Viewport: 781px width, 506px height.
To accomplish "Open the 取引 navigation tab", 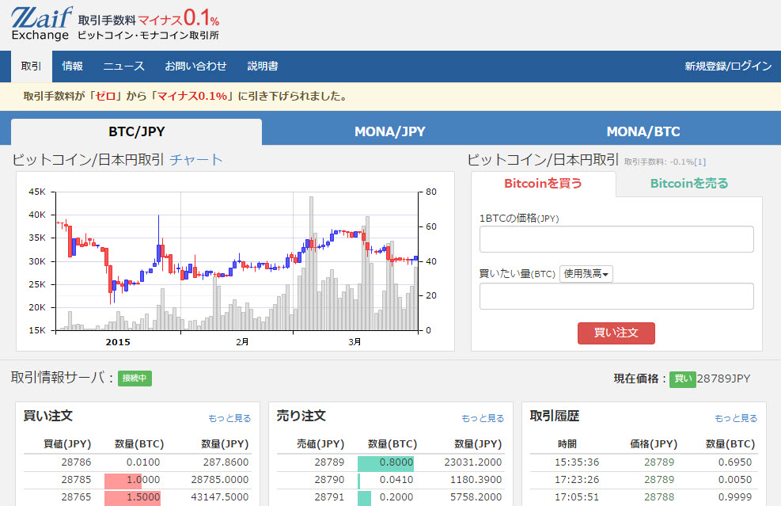I will [32, 67].
